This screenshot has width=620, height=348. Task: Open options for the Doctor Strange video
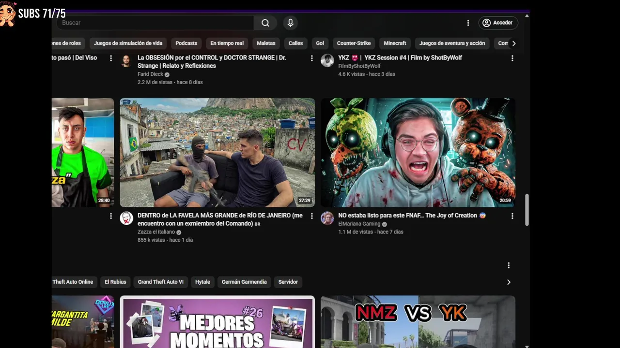point(311,58)
